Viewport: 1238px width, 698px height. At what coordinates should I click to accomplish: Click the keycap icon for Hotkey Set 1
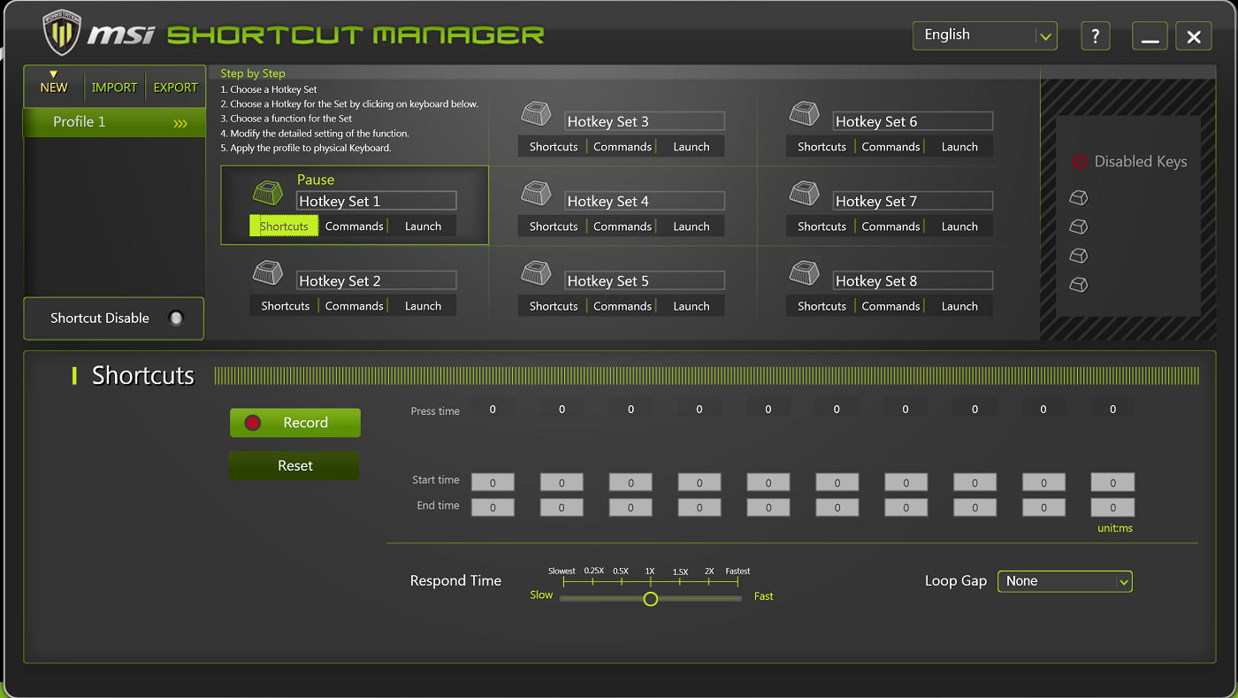(267, 193)
